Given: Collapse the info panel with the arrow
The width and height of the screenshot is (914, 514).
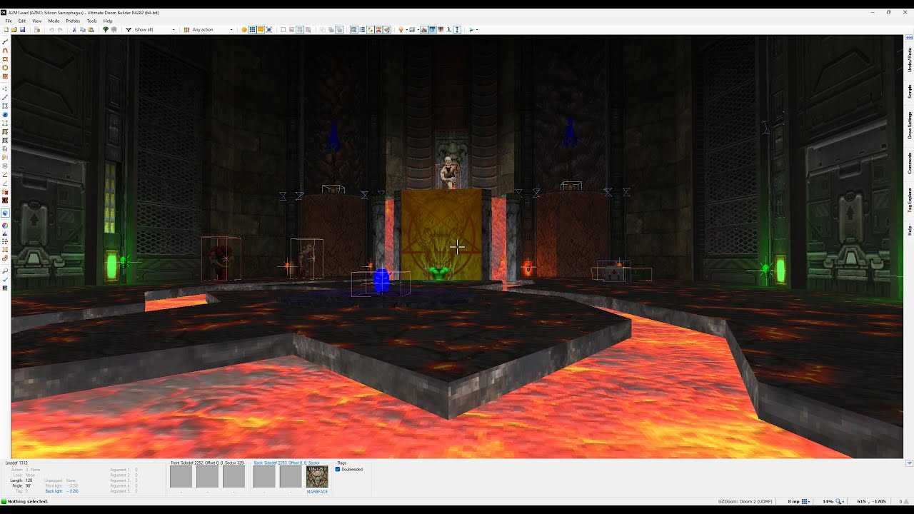Looking at the screenshot, I should coord(909,463).
